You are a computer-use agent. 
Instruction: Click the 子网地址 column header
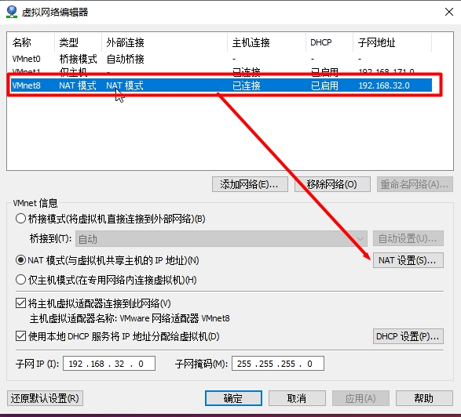[x=393, y=42]
